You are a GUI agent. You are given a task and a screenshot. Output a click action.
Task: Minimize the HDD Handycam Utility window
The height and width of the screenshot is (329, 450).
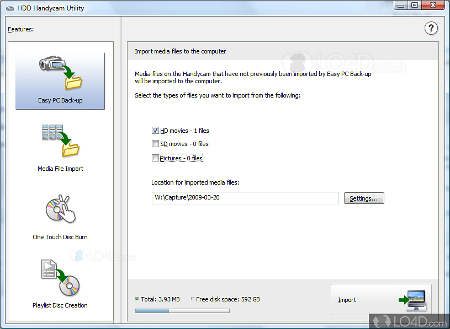click(x=401, y=6)
